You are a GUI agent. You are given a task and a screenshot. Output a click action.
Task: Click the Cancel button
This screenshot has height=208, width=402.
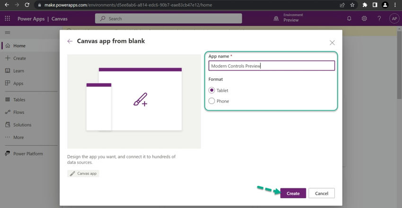[322, 193]
